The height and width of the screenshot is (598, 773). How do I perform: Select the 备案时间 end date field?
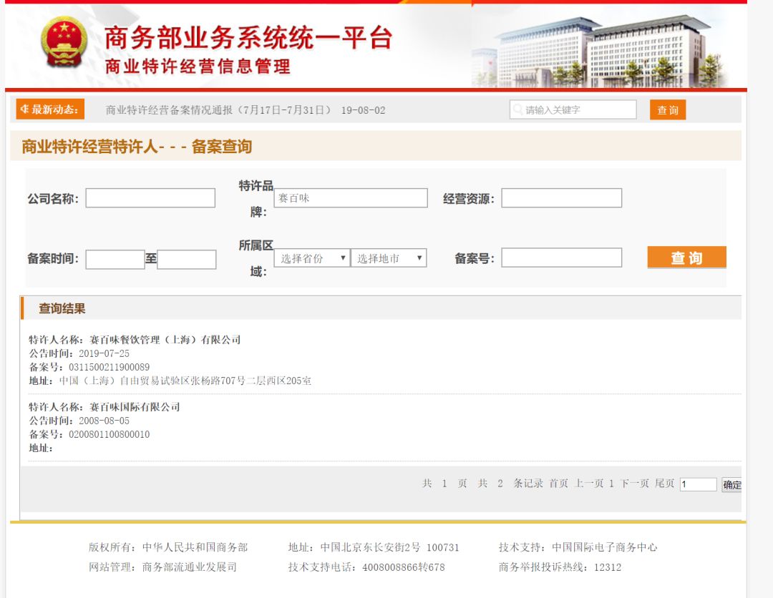[186, 259]
